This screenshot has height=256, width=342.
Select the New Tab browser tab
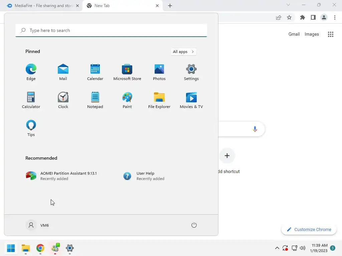point(122,6)
